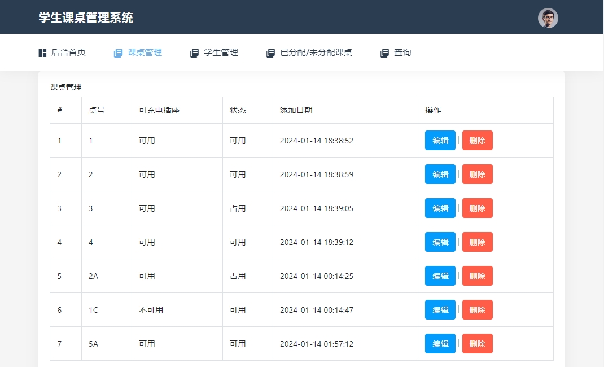Delete desk number 3 entry
This screenshot has width=604, height=367.
click(x=477, y=208)
